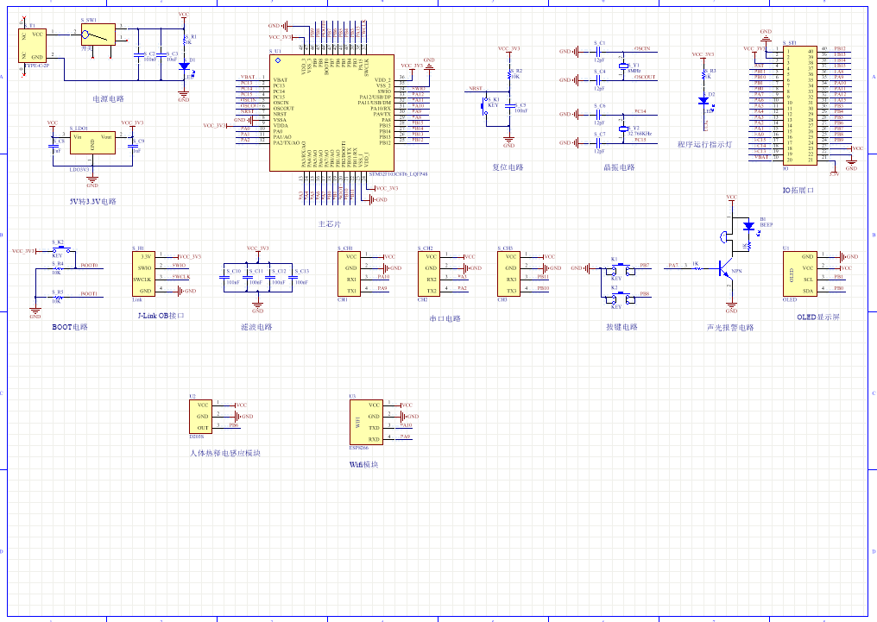Screen dimensions: 877x622
Task: Click the '电源电路' section label
Action: pos(108,99)
